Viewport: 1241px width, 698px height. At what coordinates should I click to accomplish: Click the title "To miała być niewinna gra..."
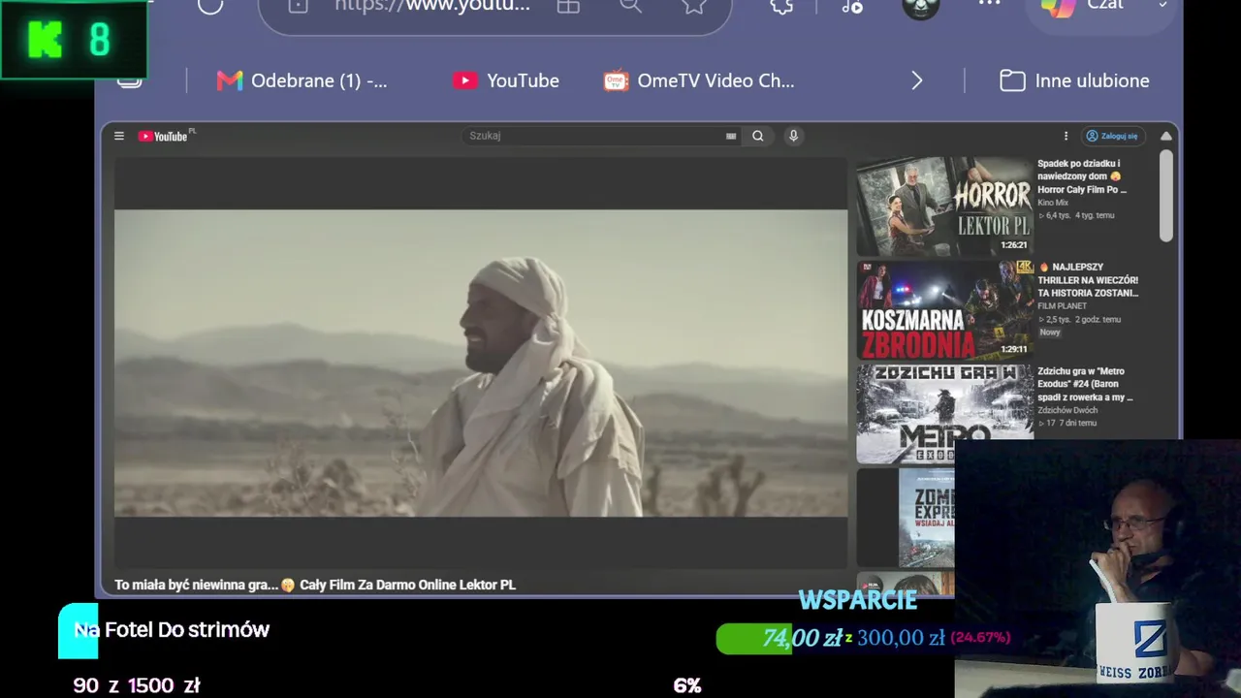315,586
